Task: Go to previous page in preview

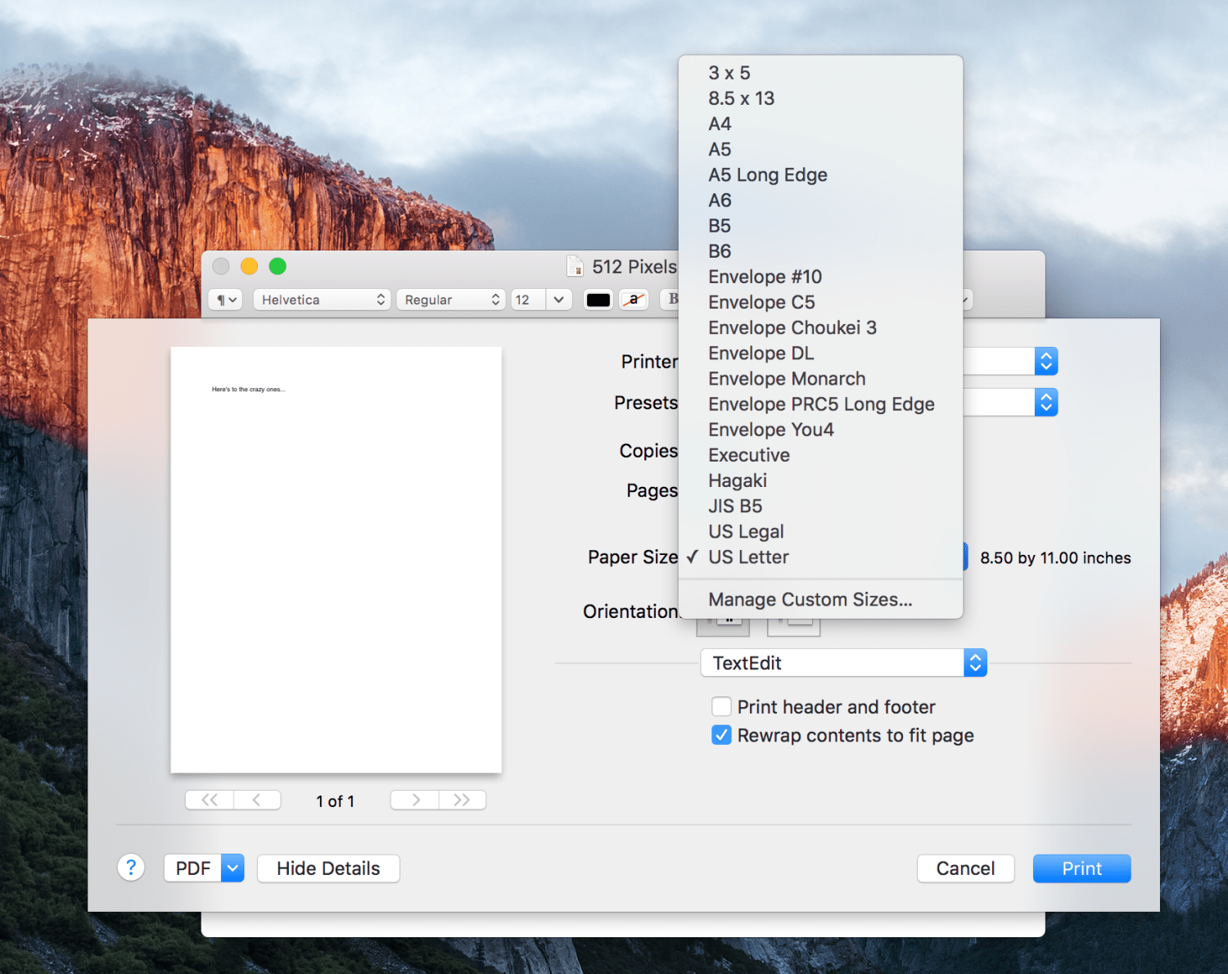Action: [257, 800]
